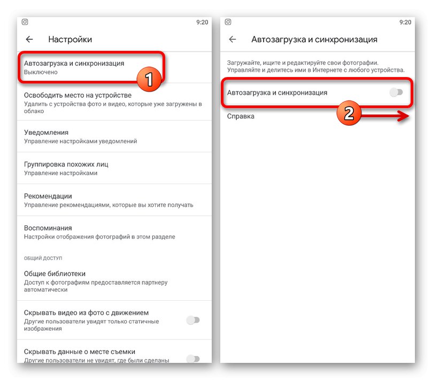The width and height of the screenshot is (432, 380).
Task: Open Уведомления settings
Action: pos(114,136)
